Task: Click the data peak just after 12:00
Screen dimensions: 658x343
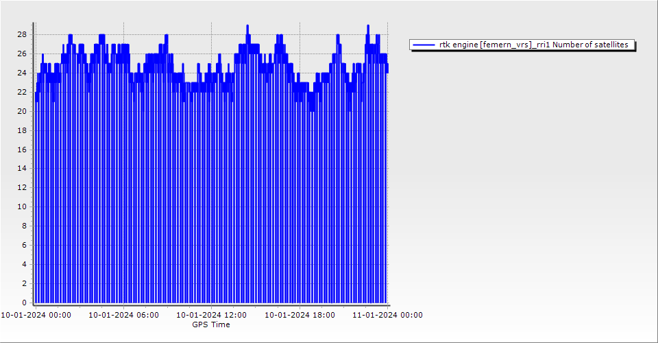Action: (x=247, y=26)
